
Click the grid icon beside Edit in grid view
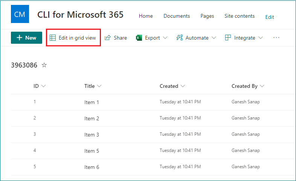(53, 38)
